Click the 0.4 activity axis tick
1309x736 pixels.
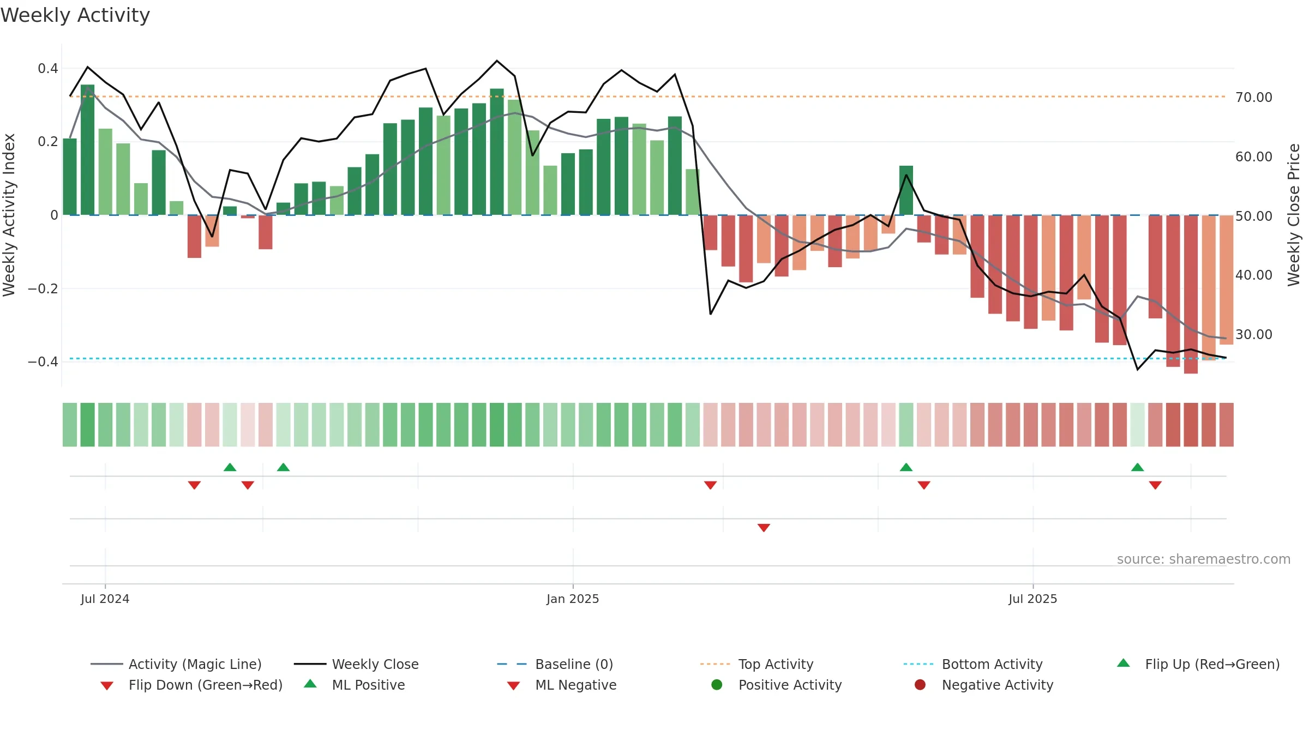(48, 69)
